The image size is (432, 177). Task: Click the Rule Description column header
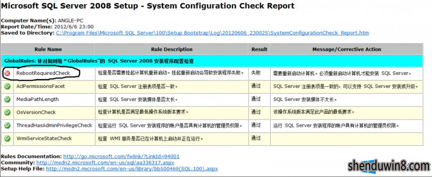point(172,49)
